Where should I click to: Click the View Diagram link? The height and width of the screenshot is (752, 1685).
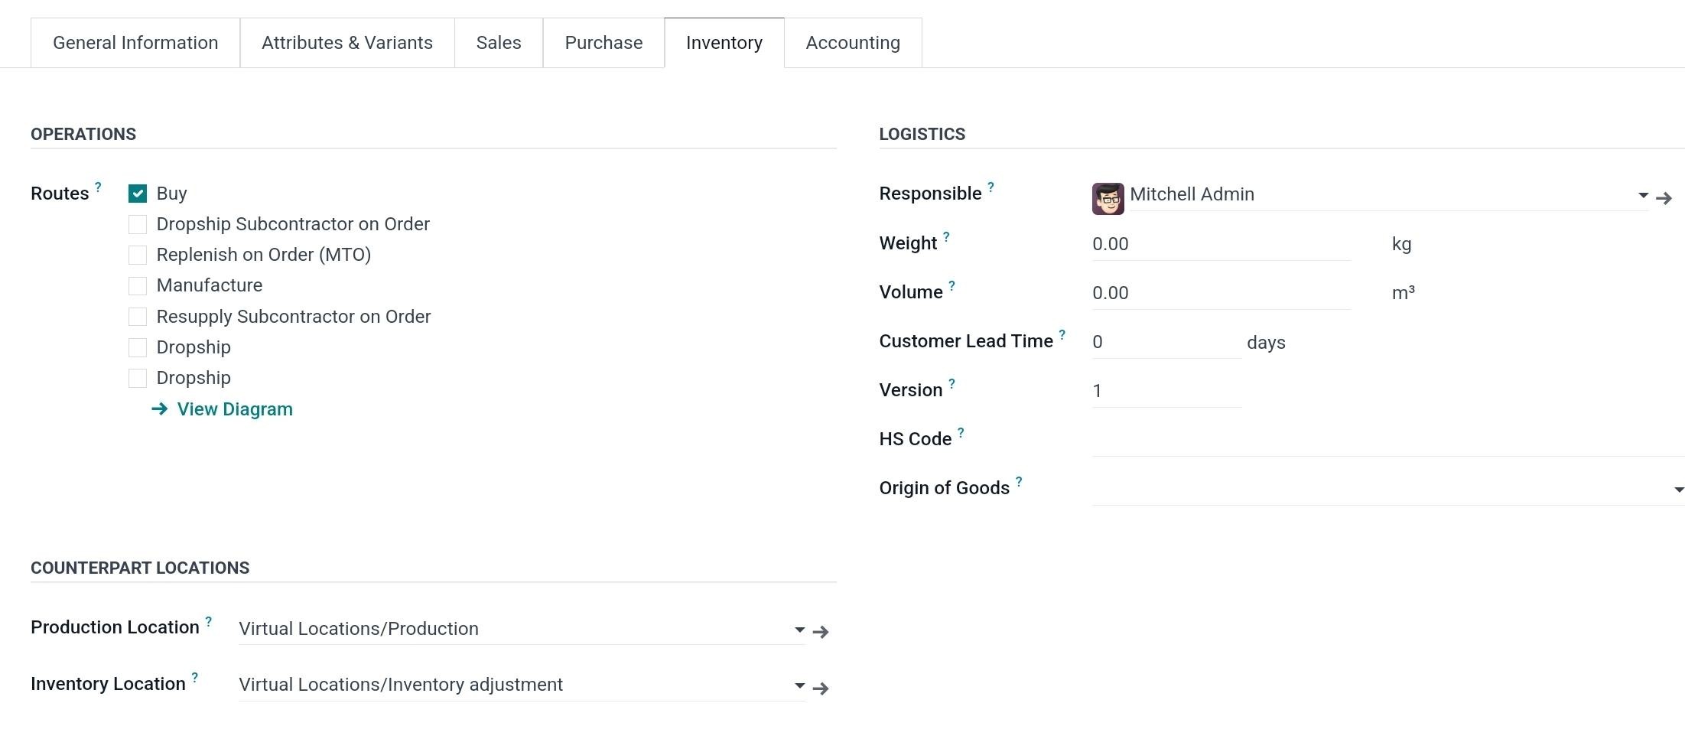tap(234, 409)
